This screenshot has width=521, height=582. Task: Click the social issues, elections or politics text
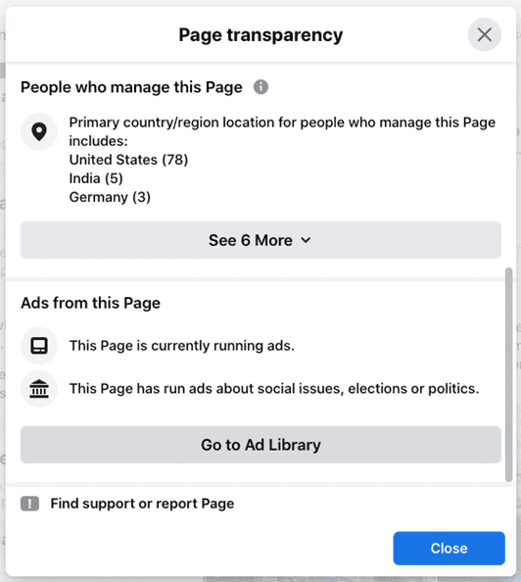[x=274, y=389]
